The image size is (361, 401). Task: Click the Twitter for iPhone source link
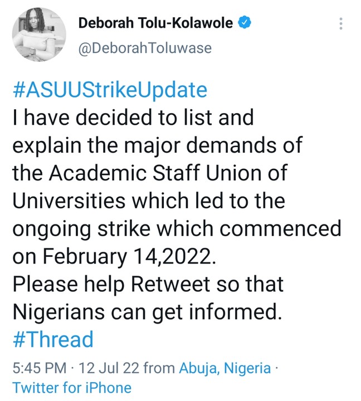pos(72,388)
